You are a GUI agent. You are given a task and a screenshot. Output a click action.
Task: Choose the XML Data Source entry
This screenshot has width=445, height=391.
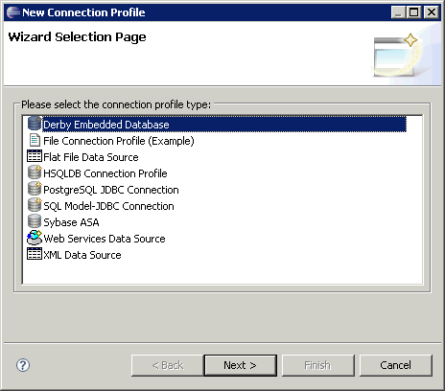(x=82, y=255)
